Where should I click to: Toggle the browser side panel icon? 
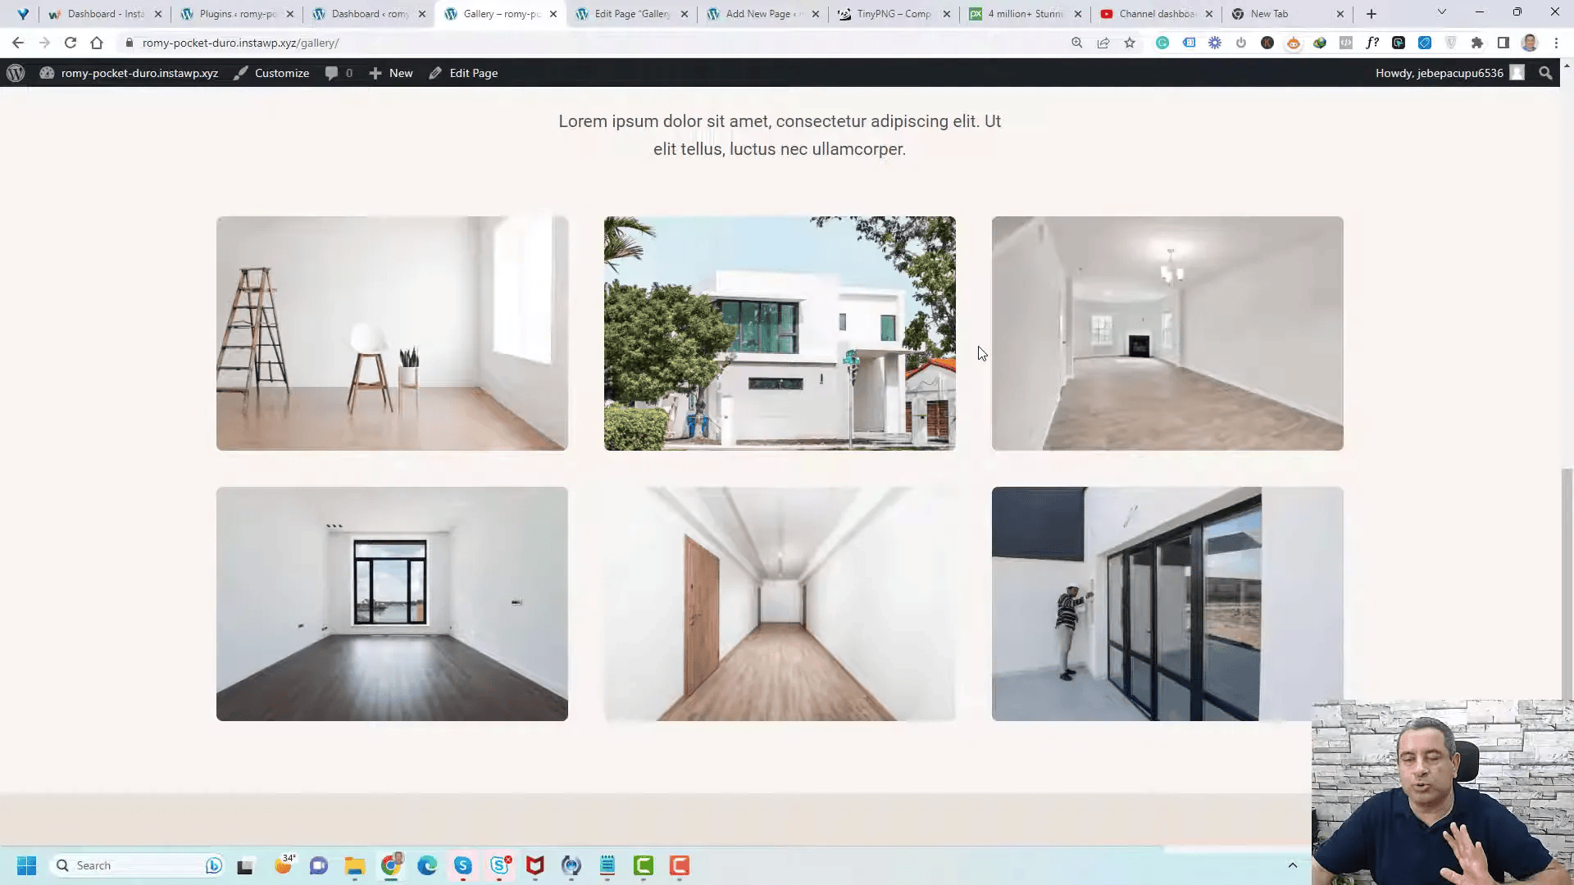(x=1503, y=43)
